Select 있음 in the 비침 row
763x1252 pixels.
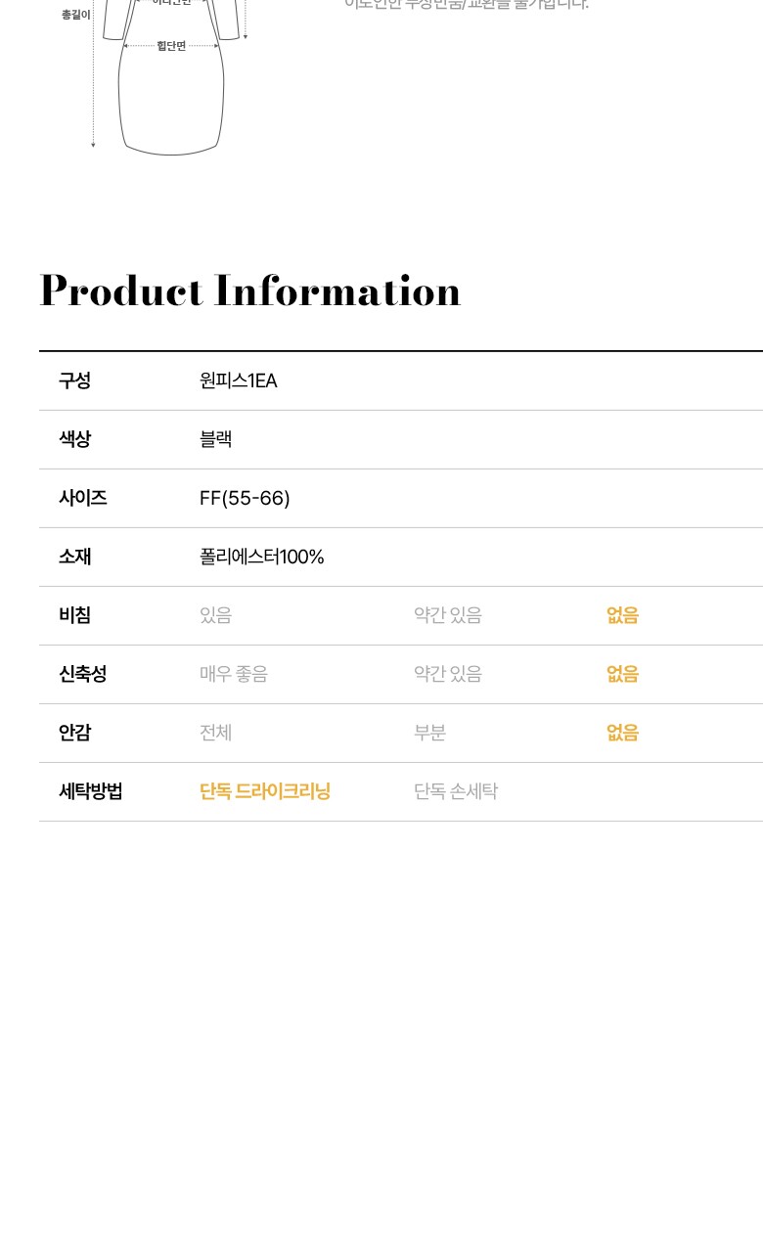(215, 615)
